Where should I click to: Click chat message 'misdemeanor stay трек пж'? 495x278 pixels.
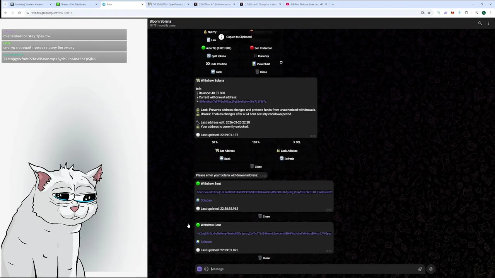click(x=64, y=35)
